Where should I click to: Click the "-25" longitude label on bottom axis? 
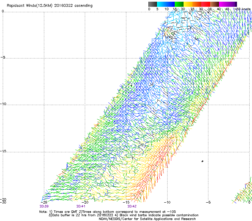[x=44, y=202]
